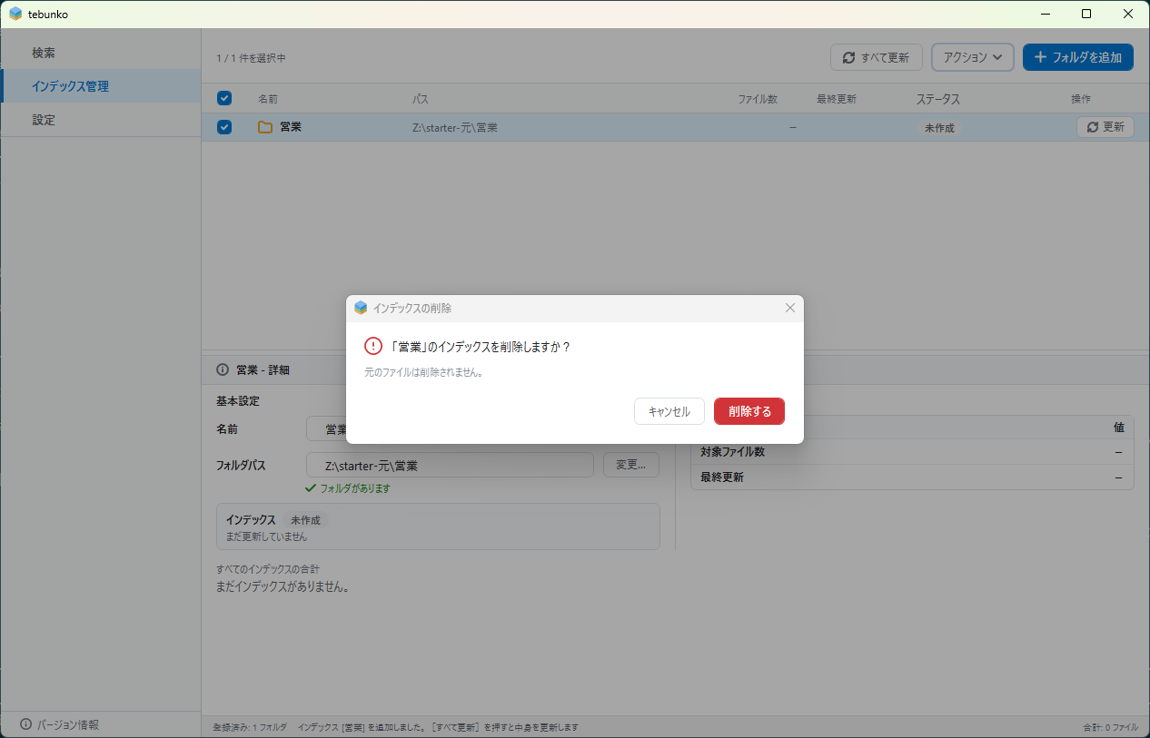Click the path text Z:\starter-元\営業 in the table
The width and height of the screenshot is (1150, 738).
[x=455, y=127]
